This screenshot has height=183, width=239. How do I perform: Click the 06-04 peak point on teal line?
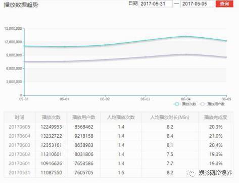[x=186, y=36]
